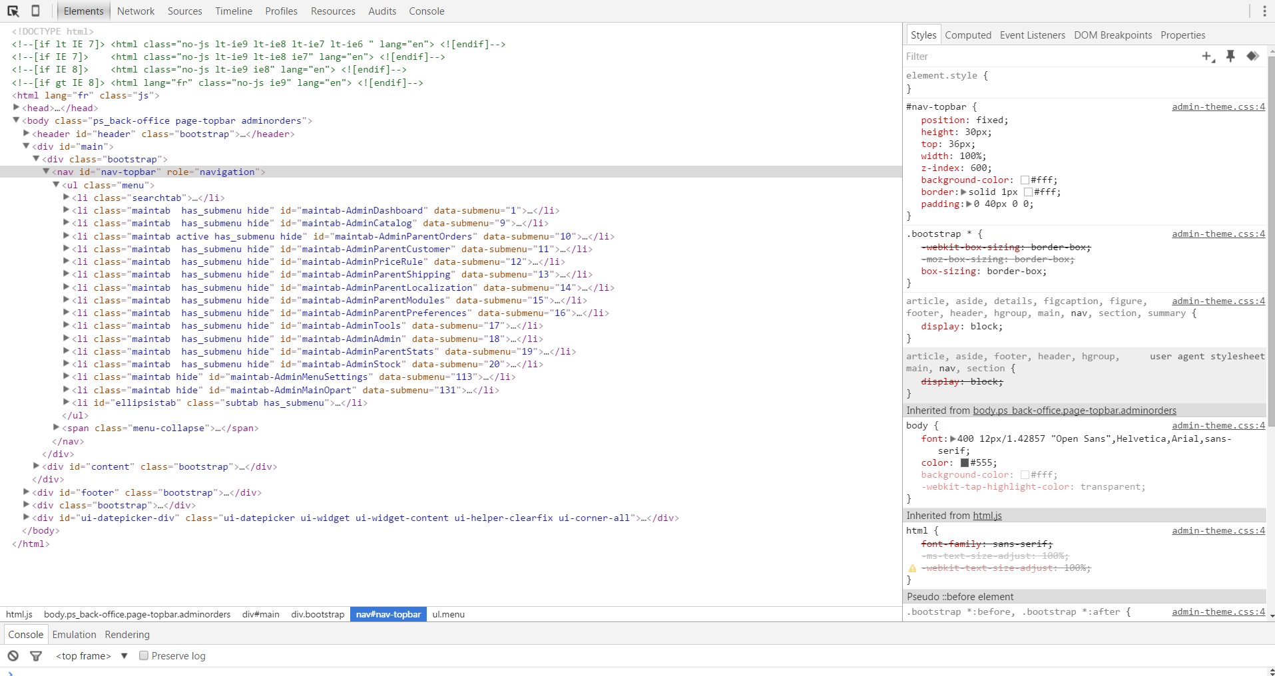Open admin-theme.css:4 link for #nav-topbar rule
1275x676 pixels.
1218,107
